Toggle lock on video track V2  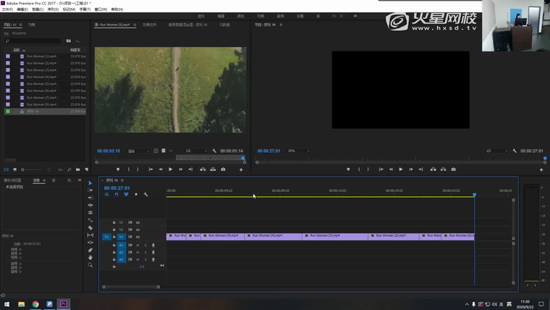(114, 230)
